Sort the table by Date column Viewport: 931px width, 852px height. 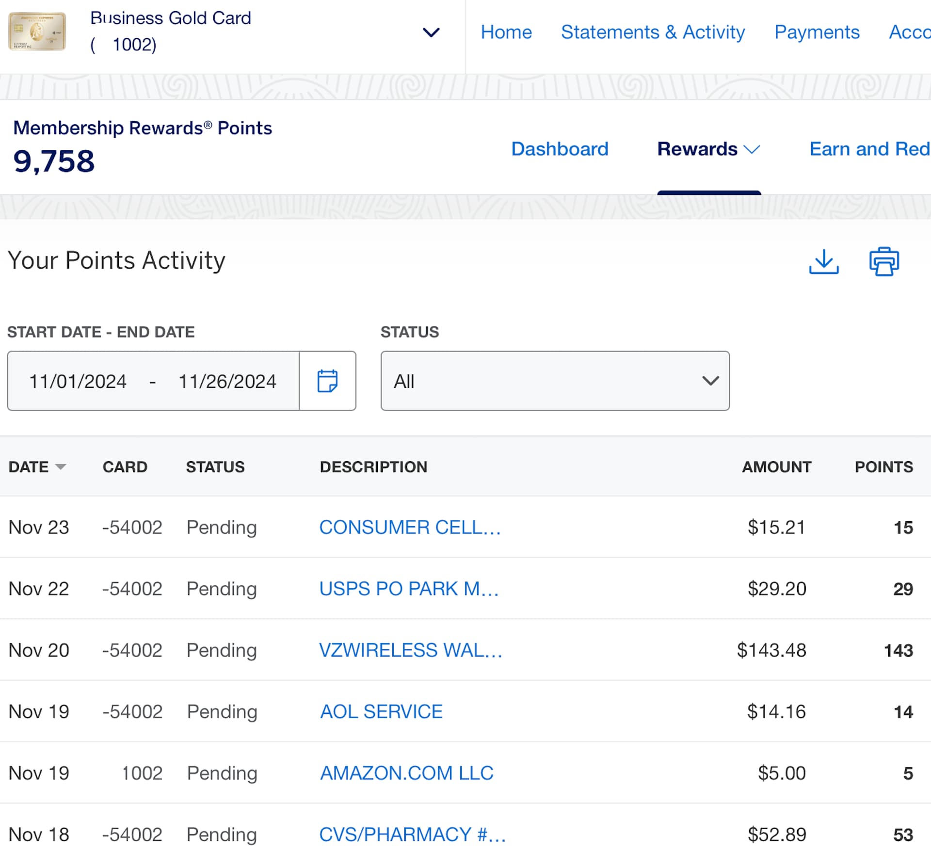[x=37, y=467]
